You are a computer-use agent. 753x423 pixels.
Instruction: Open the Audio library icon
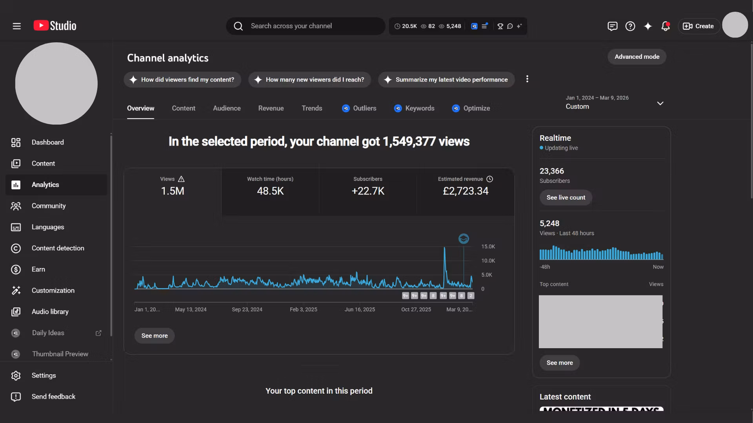pyautogui.click(x=16, y=311)
